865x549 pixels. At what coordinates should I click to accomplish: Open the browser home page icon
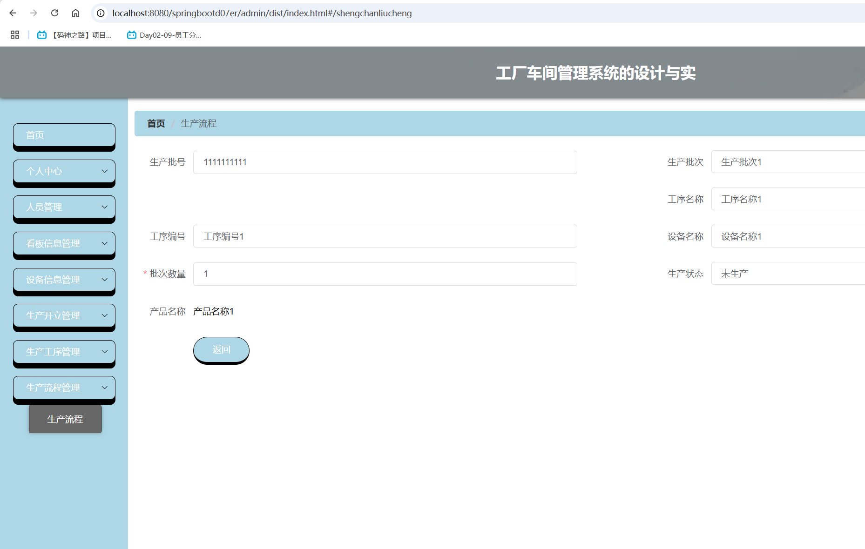click(75, 13)
